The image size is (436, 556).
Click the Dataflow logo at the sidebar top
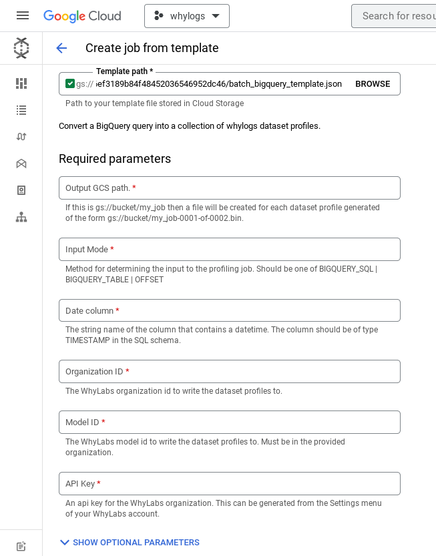pyautogui.click(x=21, y=48)
